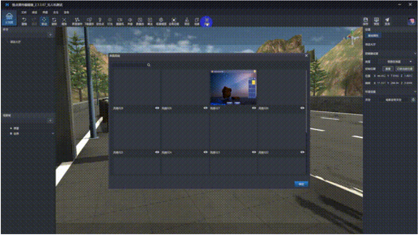419x235 pixels.
Task: Click the light (sun) icon in the toolbar
Action: tap(110, 21)
